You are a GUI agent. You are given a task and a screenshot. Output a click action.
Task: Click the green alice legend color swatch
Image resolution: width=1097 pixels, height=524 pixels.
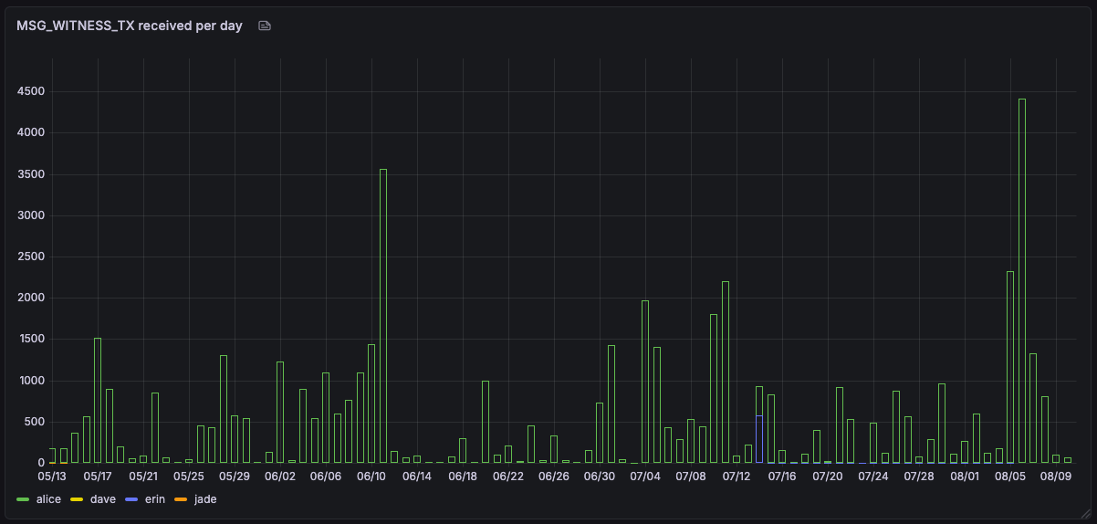pos(23,499)
